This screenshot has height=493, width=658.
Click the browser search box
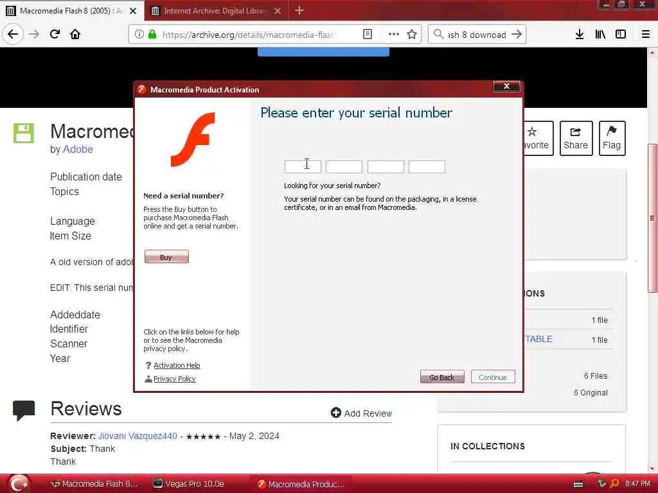point(477,35)
